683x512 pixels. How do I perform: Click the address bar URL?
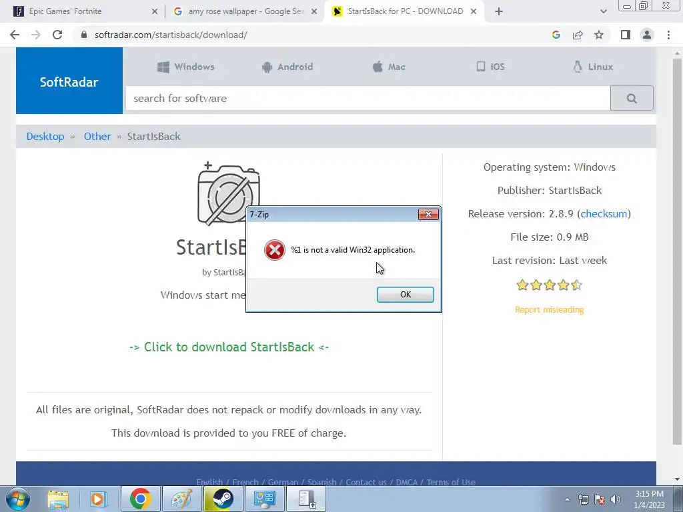(171, 35)
